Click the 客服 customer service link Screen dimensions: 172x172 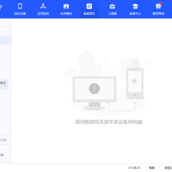pos(152,168)
